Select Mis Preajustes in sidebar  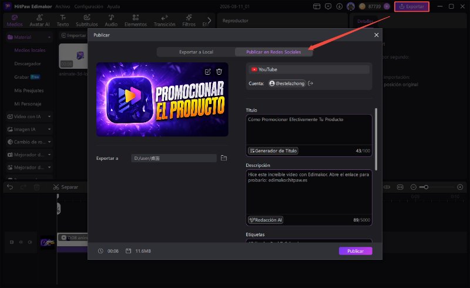[x=29, y=91]
